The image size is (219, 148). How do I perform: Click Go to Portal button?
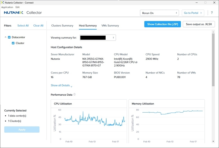click(193, 13)
